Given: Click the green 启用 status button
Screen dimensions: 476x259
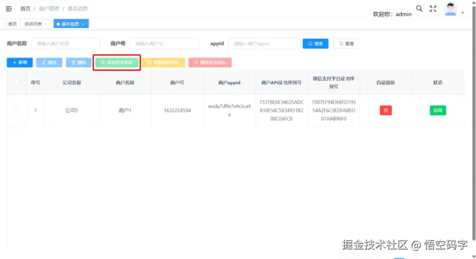Looking at the screenshot, I should [437, 110].
